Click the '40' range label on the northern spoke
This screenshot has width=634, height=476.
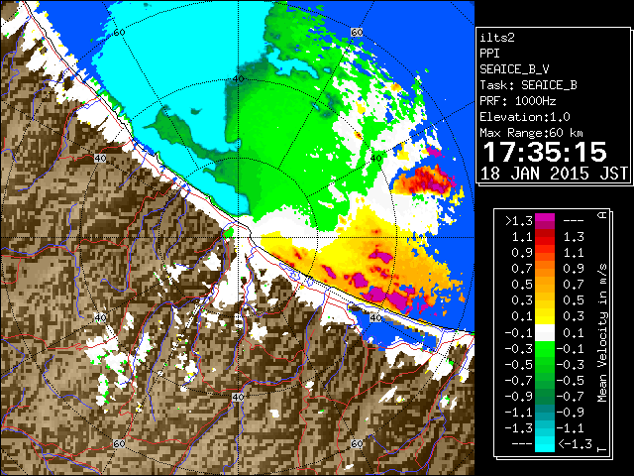(x=239, y=79)
